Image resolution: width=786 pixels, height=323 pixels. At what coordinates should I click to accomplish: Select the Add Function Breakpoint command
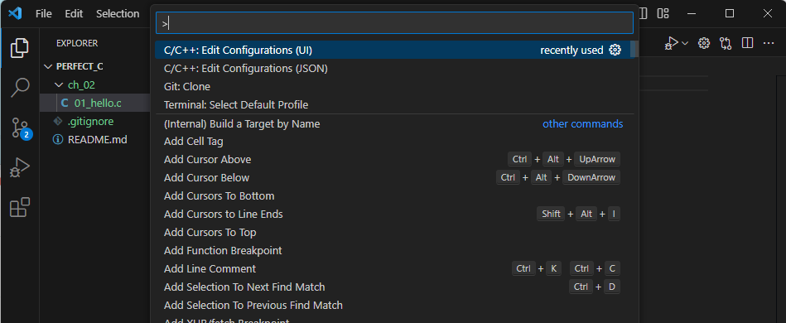pos(394,250)
